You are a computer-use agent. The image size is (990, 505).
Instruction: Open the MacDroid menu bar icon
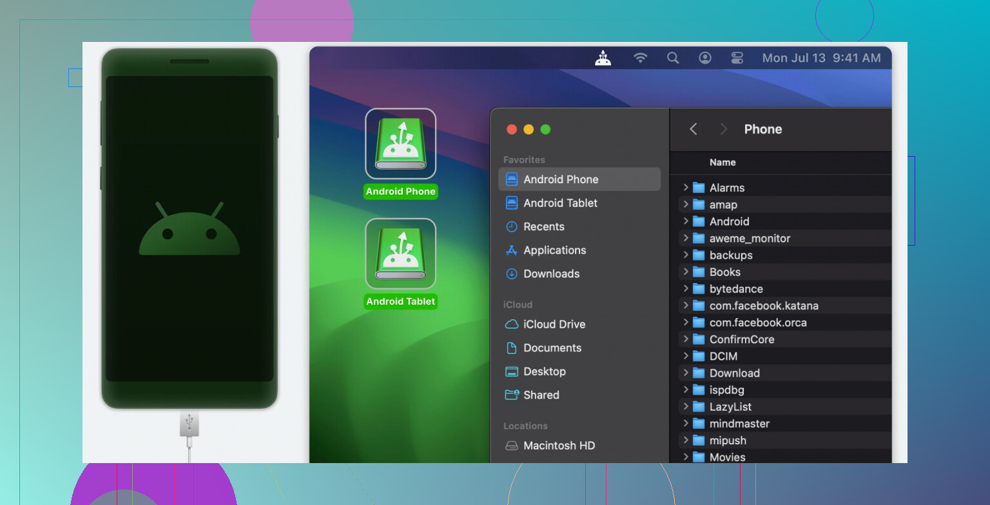click(x=603, y=58)
